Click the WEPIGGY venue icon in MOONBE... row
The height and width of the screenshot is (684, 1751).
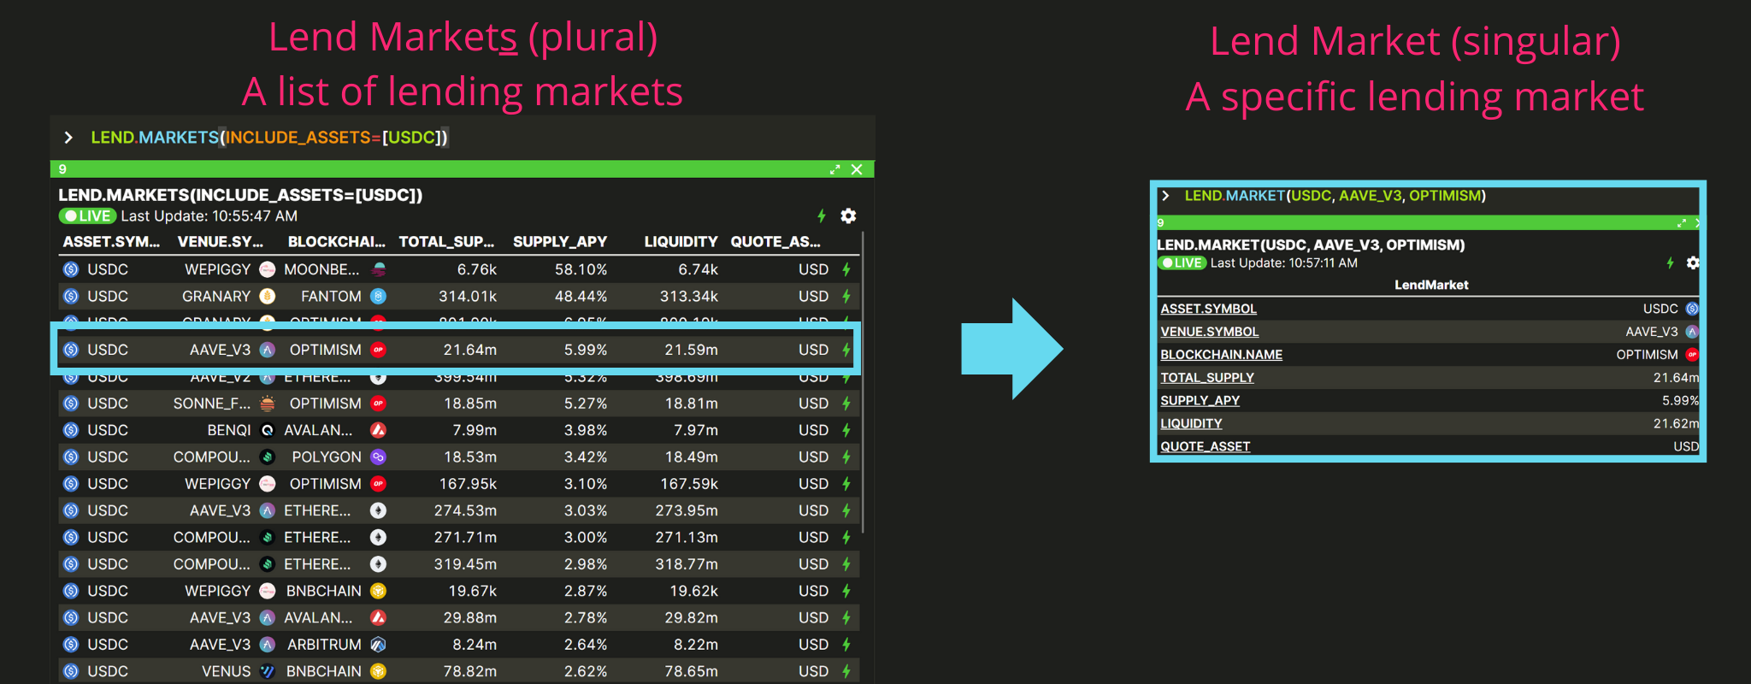pos(268,269)
